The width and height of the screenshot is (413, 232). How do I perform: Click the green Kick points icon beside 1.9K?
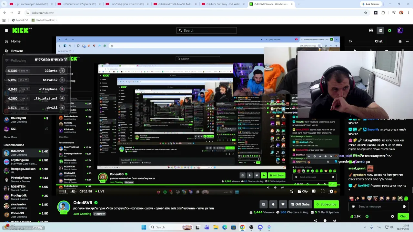(x=367, y=217)
